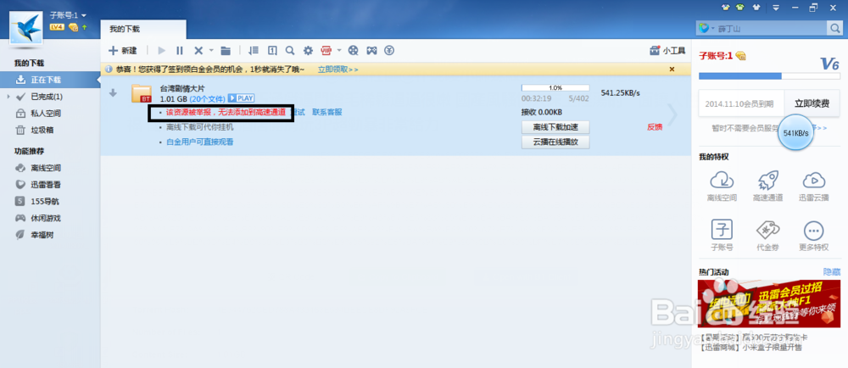Viewport: 848px width, 368px height.
Task: Click the green shirt skin icon
Action: pyautogui.click(x=739, y=8)
